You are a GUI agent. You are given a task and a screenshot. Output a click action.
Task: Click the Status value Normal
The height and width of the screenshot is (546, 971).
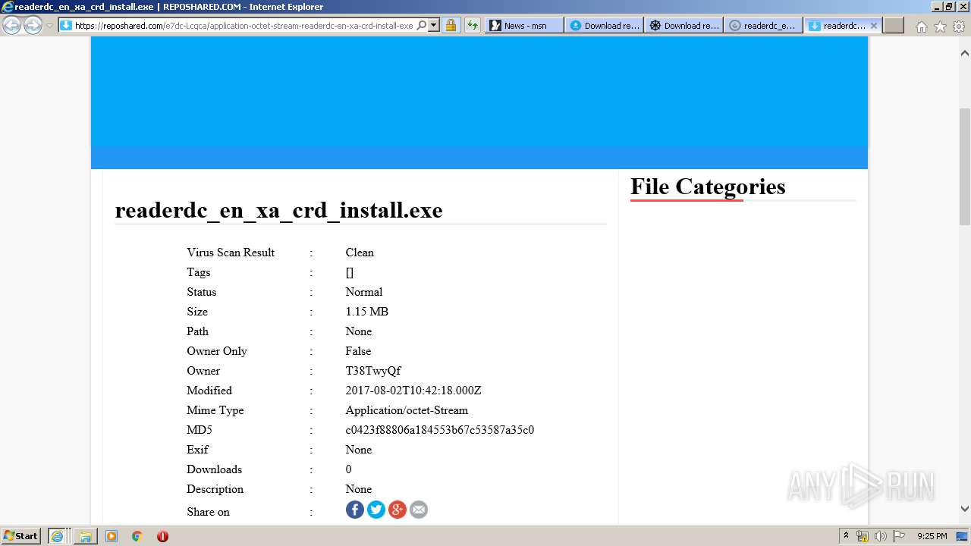[364, 292]
